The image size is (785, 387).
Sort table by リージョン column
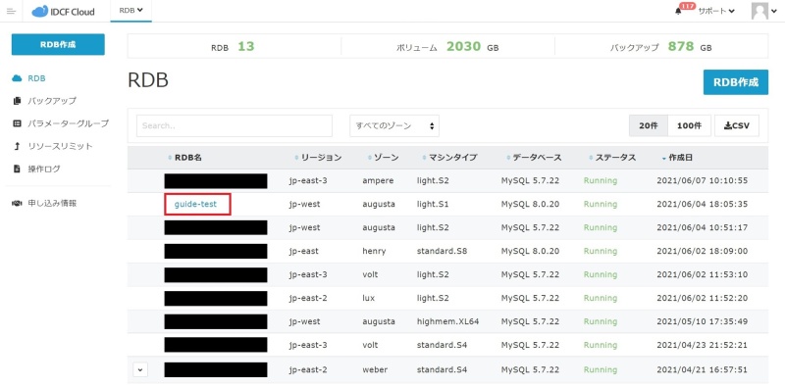click(x=318, y=158)
